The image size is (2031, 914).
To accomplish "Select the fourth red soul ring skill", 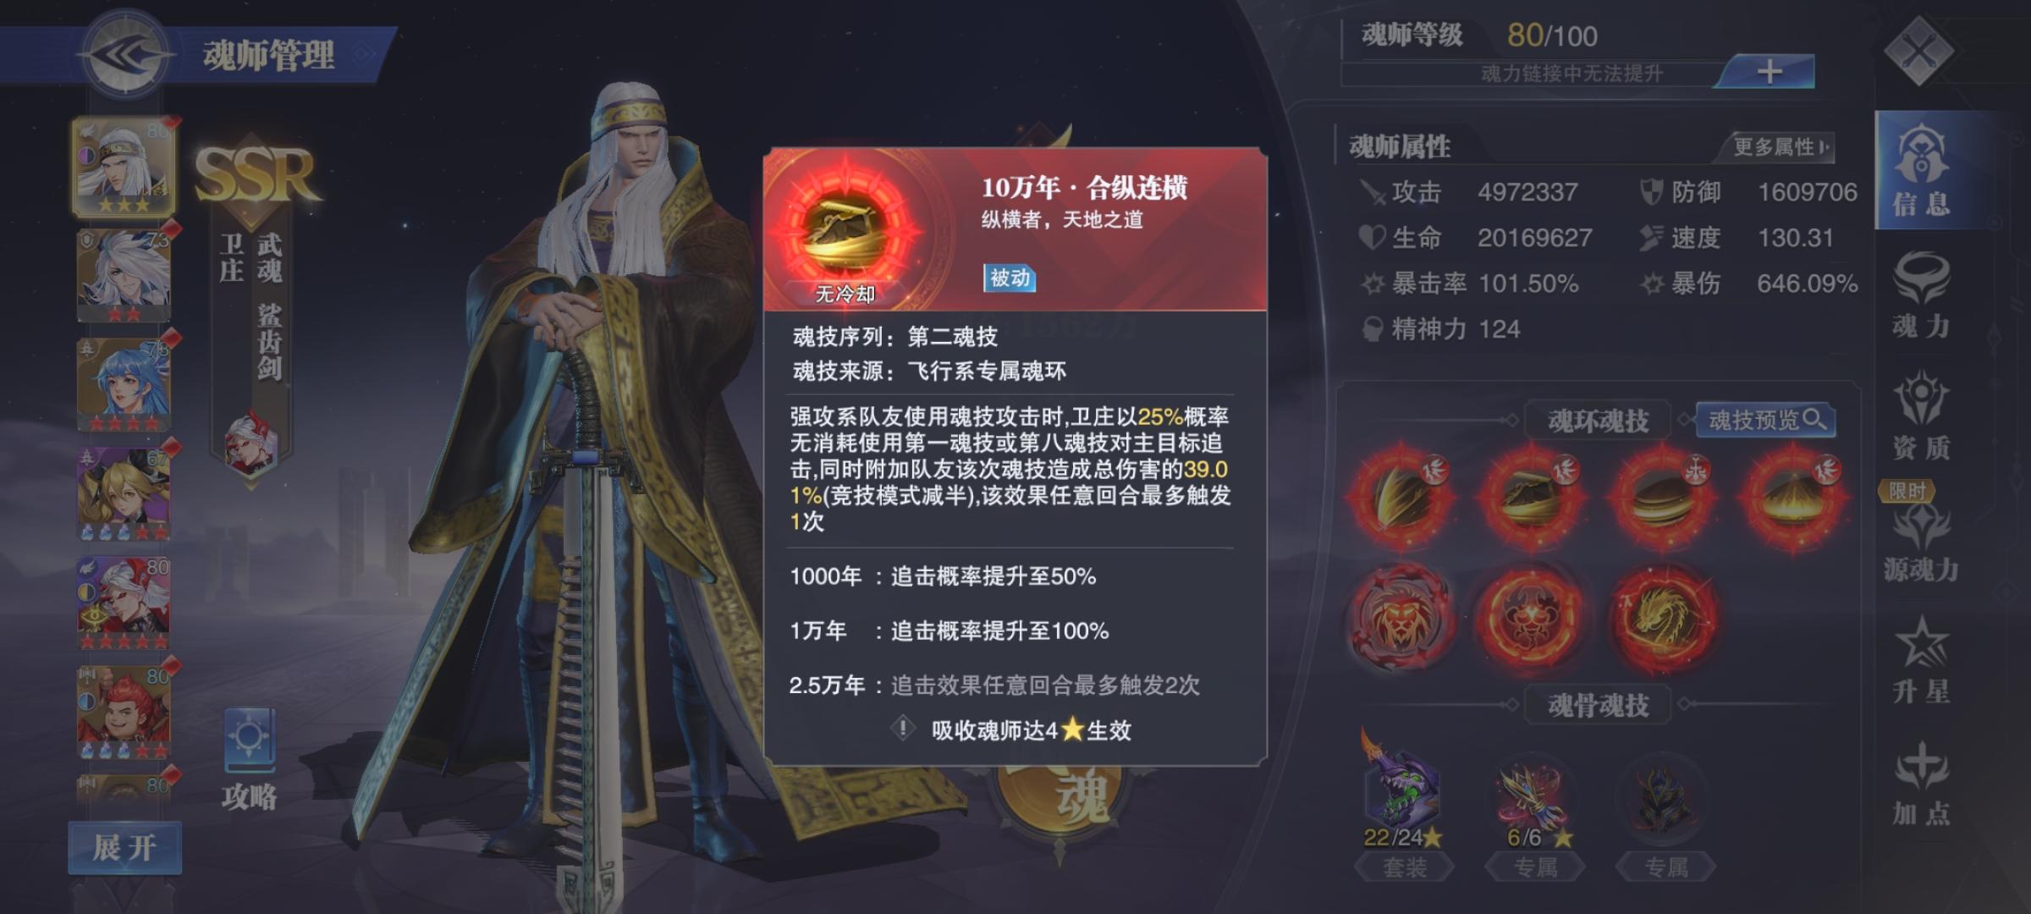I will pos(1793,497).
